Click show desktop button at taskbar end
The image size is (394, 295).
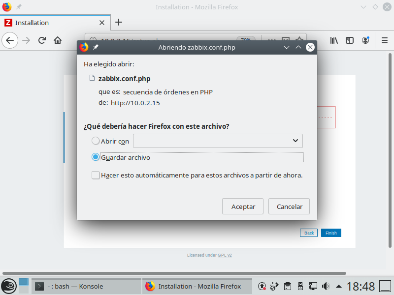pos(385,286)
